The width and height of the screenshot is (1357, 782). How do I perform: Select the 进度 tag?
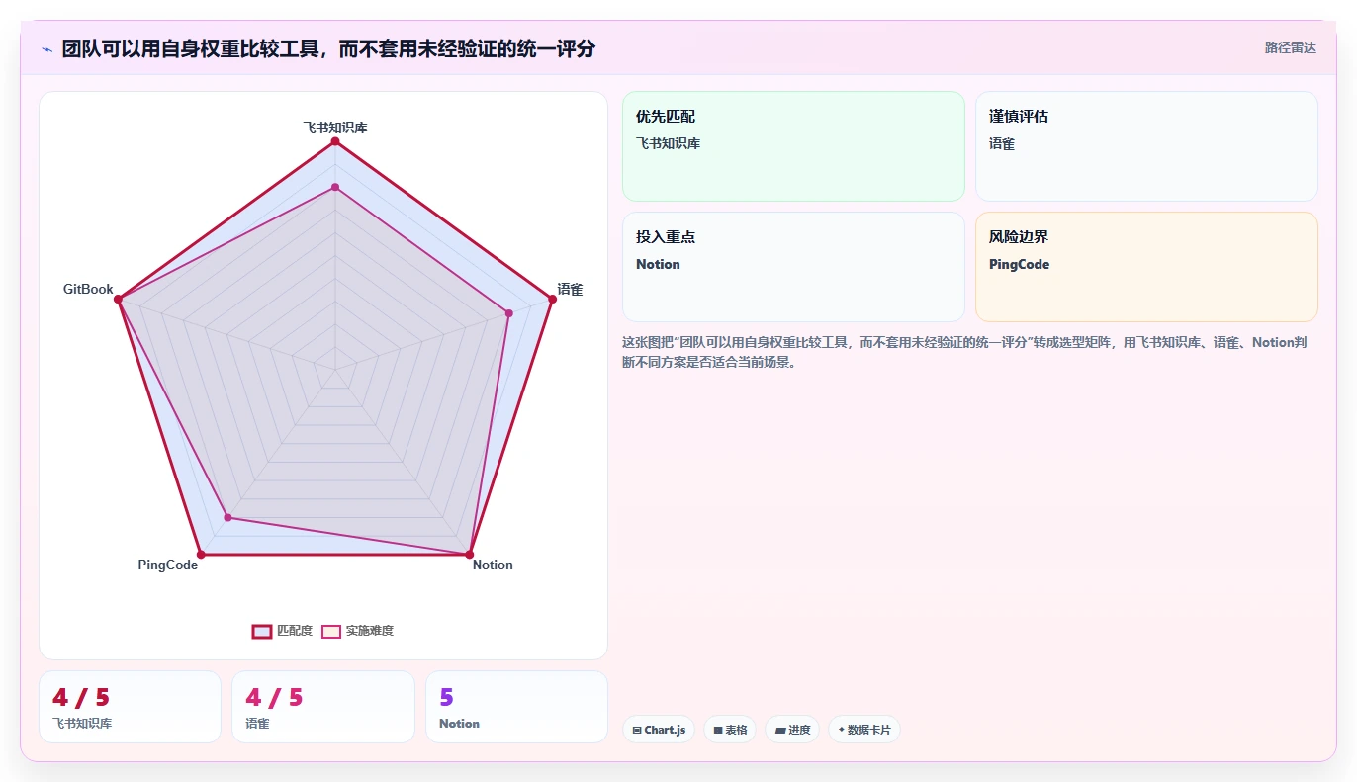click(x=792, y=730)
